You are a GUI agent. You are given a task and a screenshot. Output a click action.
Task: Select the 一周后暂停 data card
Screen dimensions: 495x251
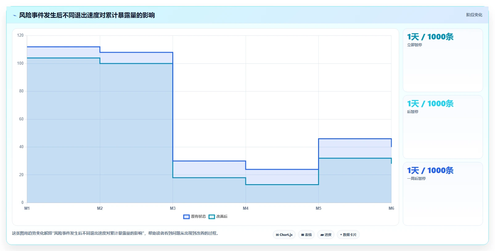click(443, 194)
